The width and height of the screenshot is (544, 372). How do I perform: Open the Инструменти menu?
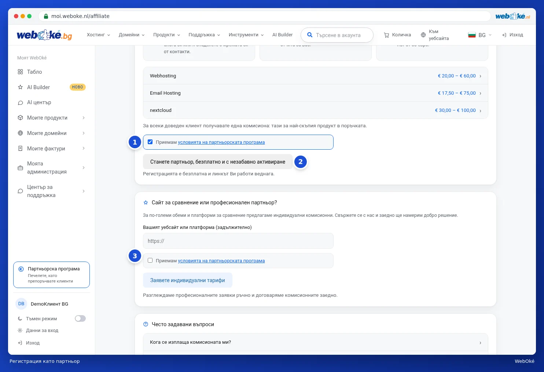(246, 35)
